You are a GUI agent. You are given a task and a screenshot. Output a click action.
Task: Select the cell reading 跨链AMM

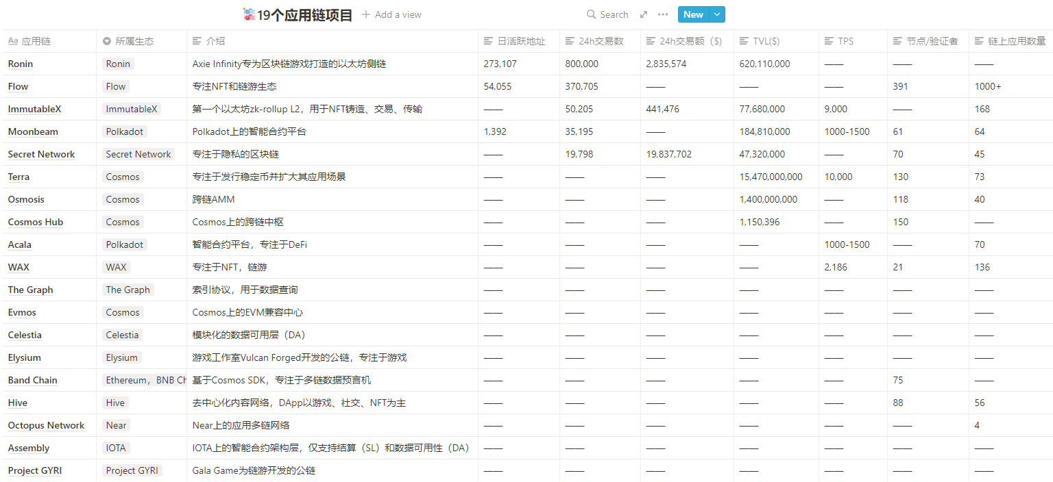tap(332, 199)
